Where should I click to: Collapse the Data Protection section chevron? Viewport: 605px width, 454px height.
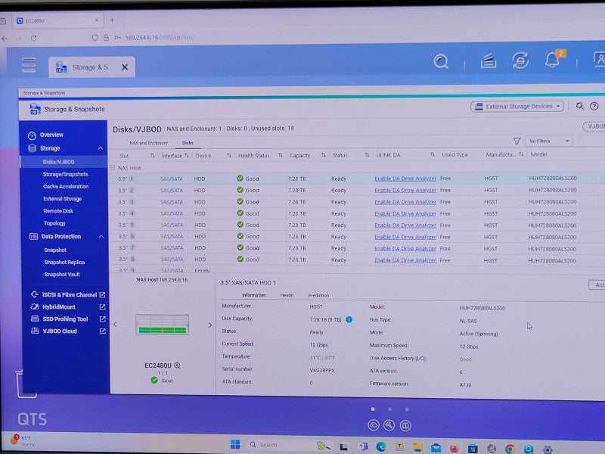[101, 237]
